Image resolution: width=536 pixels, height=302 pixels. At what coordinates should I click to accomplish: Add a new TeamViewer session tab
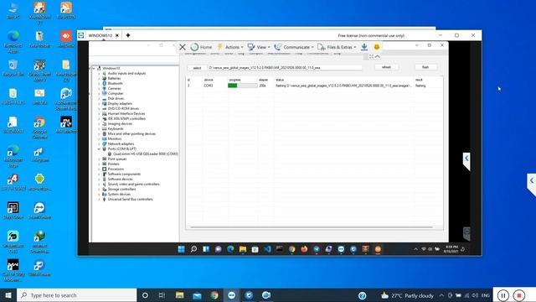(128, 35)
